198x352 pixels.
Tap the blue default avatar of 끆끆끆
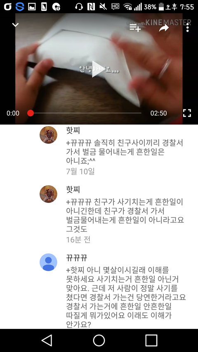point(48,262)
